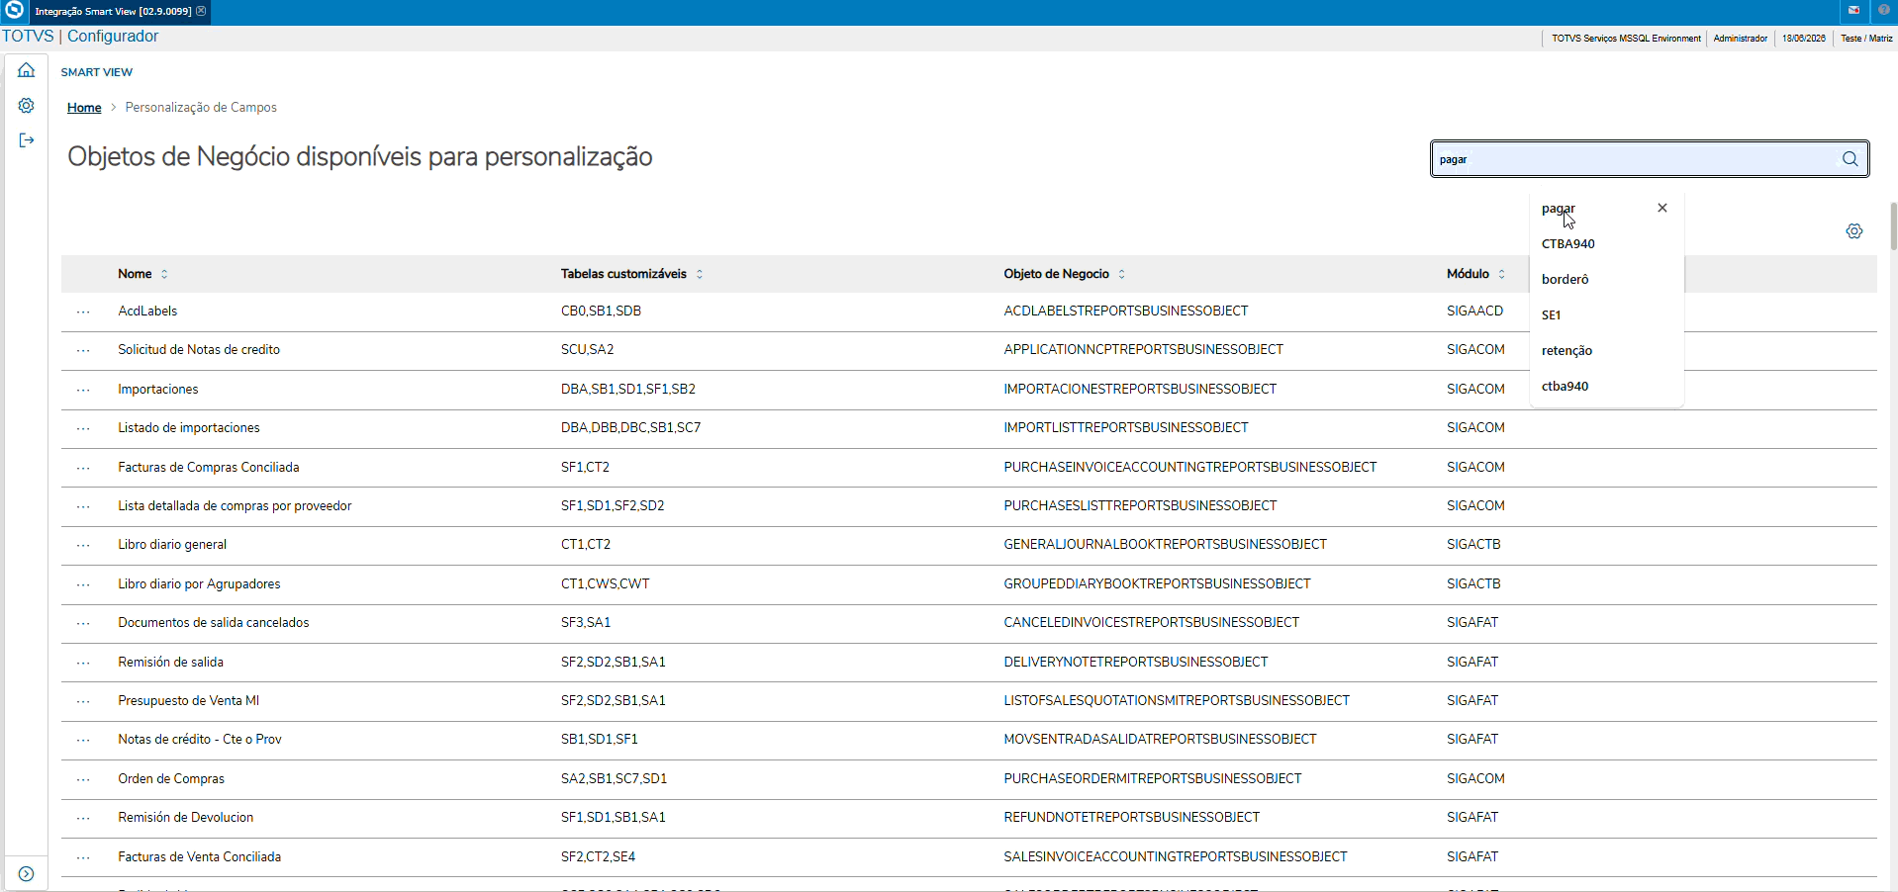Click the logout icon in sidebar

pos(27,140)
